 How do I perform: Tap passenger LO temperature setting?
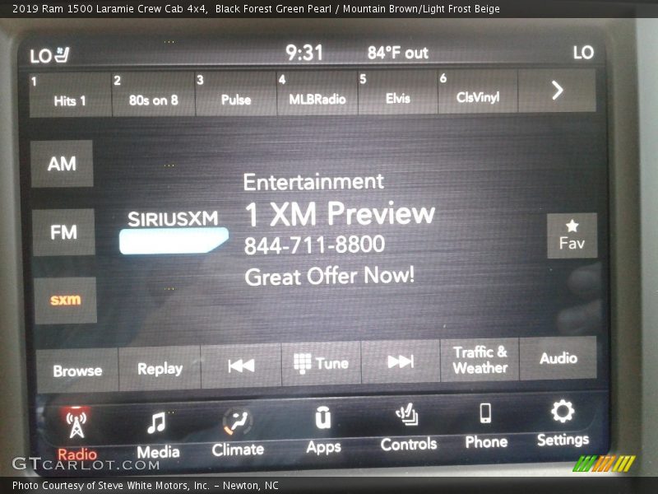[x=583, y=52]
